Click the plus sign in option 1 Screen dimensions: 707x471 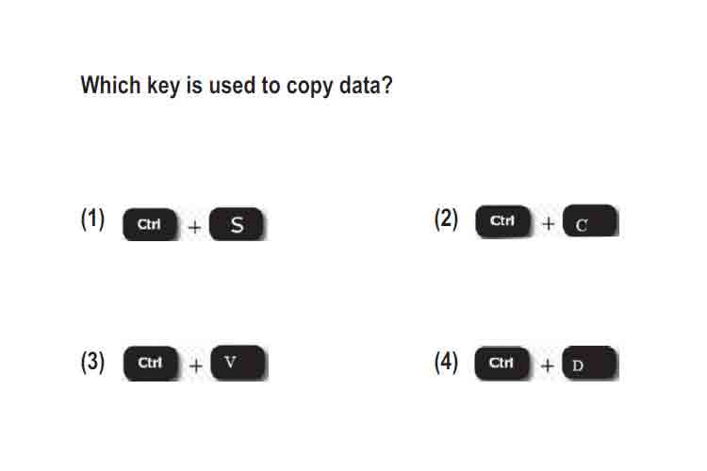(194, 227)
